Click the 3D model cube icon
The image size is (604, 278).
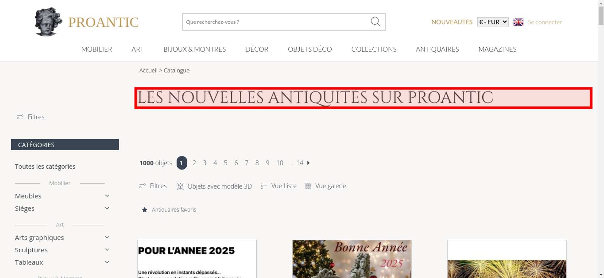pos(180,186)
